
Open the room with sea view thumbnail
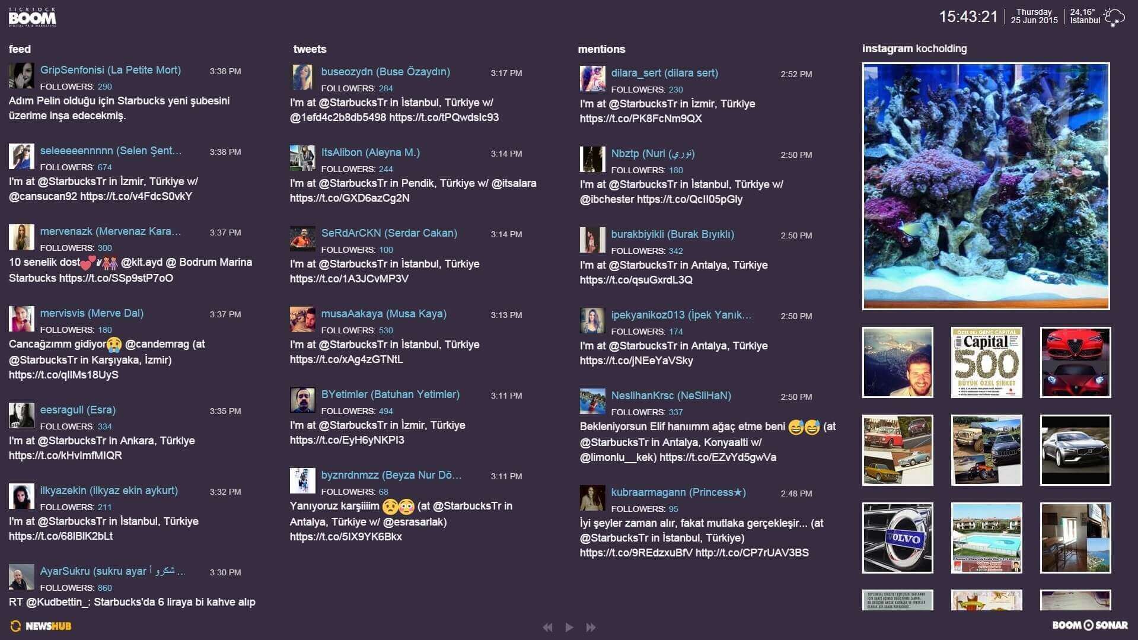[1076, 538]
